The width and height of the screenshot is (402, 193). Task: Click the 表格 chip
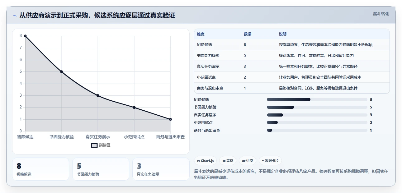tap(228, 161)
